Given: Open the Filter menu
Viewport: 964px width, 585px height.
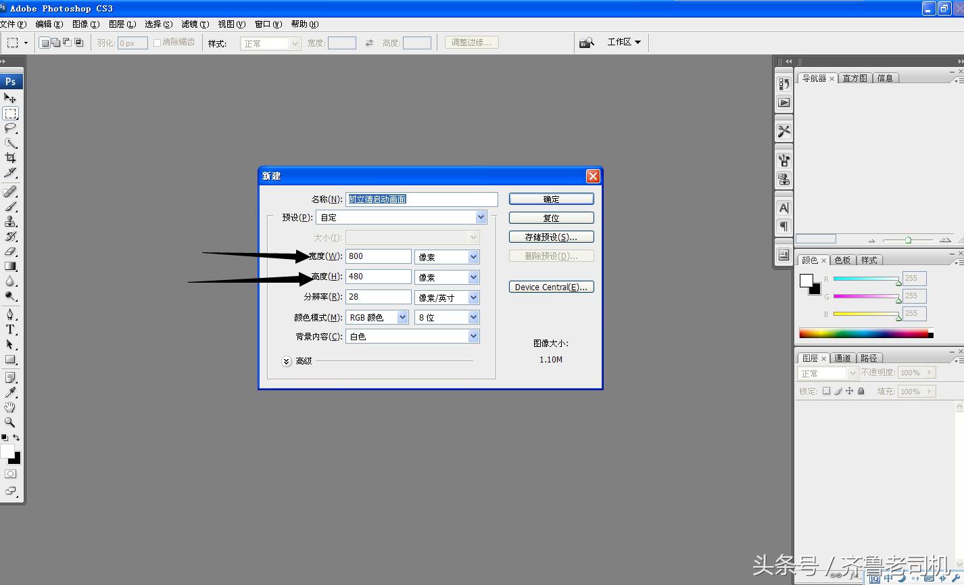Looking at the screenshot, I should [x=195, y=24].
